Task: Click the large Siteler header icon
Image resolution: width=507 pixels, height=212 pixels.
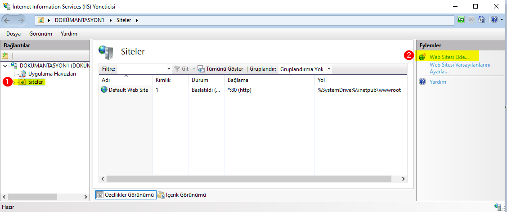Action: pos(106,52)
